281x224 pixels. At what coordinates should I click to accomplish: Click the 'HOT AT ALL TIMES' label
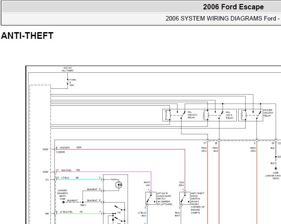[67, 69]
